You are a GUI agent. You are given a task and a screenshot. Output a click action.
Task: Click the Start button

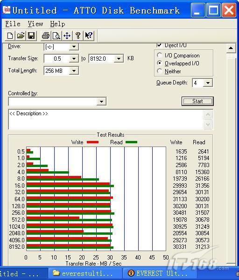tap(197, 101)
